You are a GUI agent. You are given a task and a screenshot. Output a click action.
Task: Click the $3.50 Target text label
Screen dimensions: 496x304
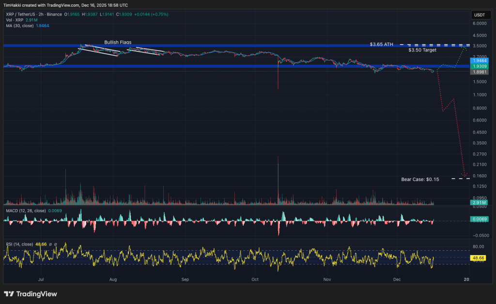tap(423, 50)
